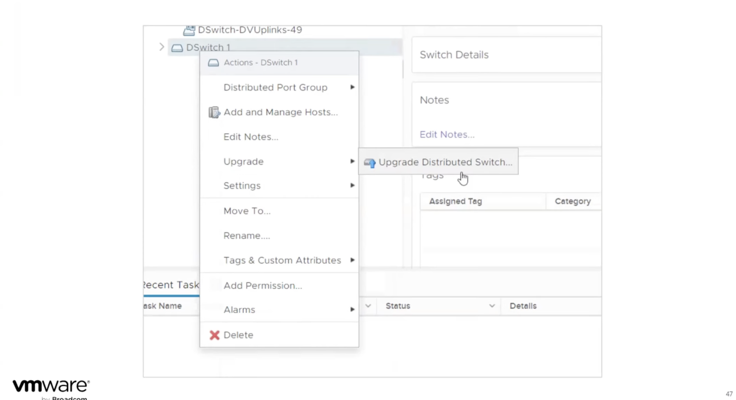
Task: Choose Distributed Port Group menu entry
Action: point(279,87)
